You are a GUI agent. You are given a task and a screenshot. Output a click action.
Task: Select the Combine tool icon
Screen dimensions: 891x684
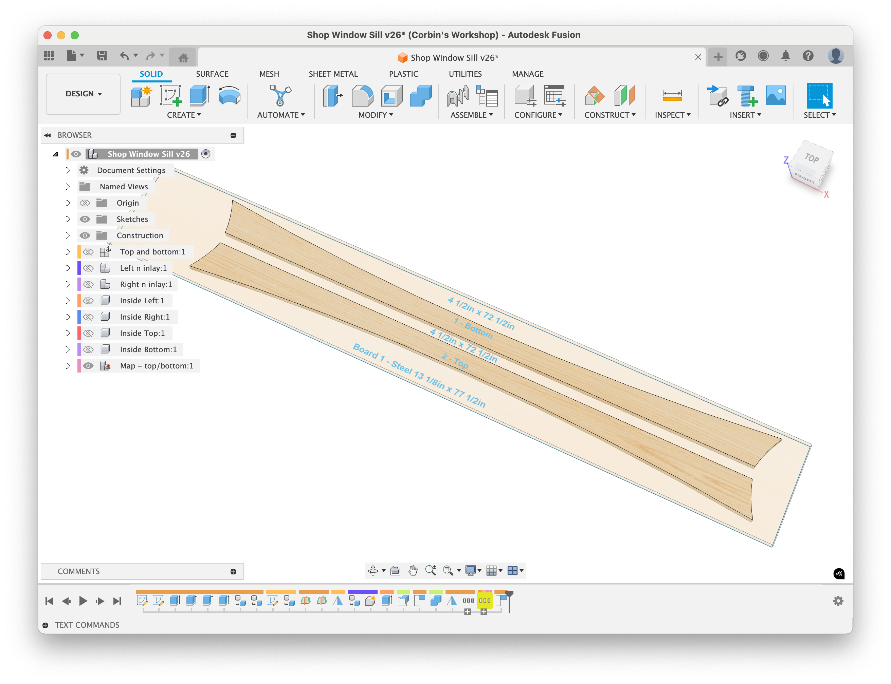pyautogui.click(x=421, y=96)
